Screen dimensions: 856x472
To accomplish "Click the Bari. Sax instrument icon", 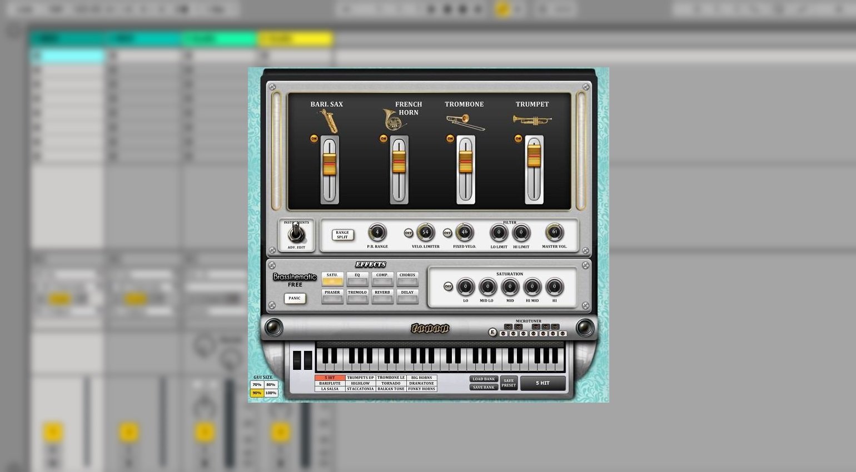I will pyautogui.click(x=328, y=120).
